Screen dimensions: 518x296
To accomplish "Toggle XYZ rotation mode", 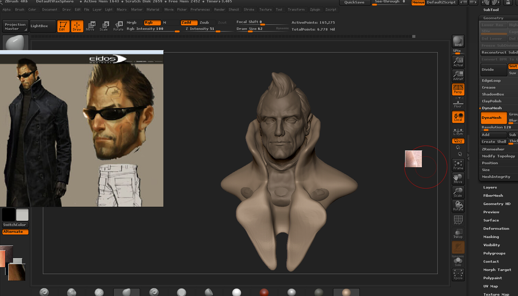I will [x=458, y=141].
